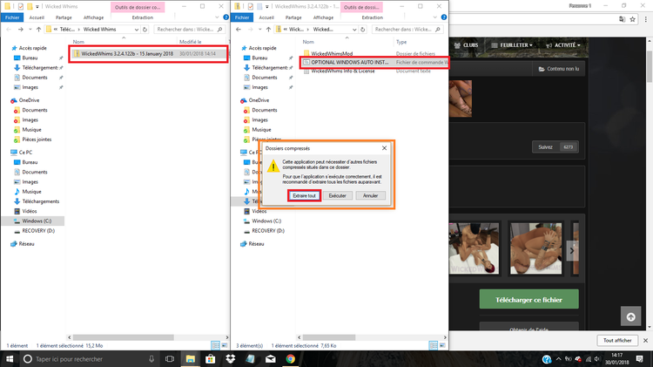Go up one folder in right Explorer window
The height and width of the screenshot is (367, 653).
(269, 29)
